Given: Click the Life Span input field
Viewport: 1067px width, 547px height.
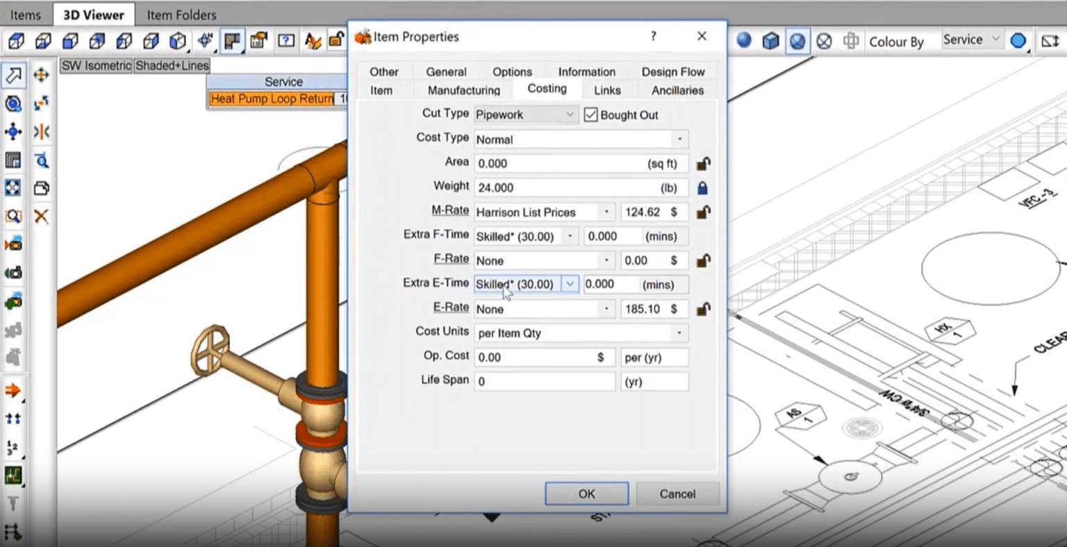Looking at the screenshot, I should 544,381.
